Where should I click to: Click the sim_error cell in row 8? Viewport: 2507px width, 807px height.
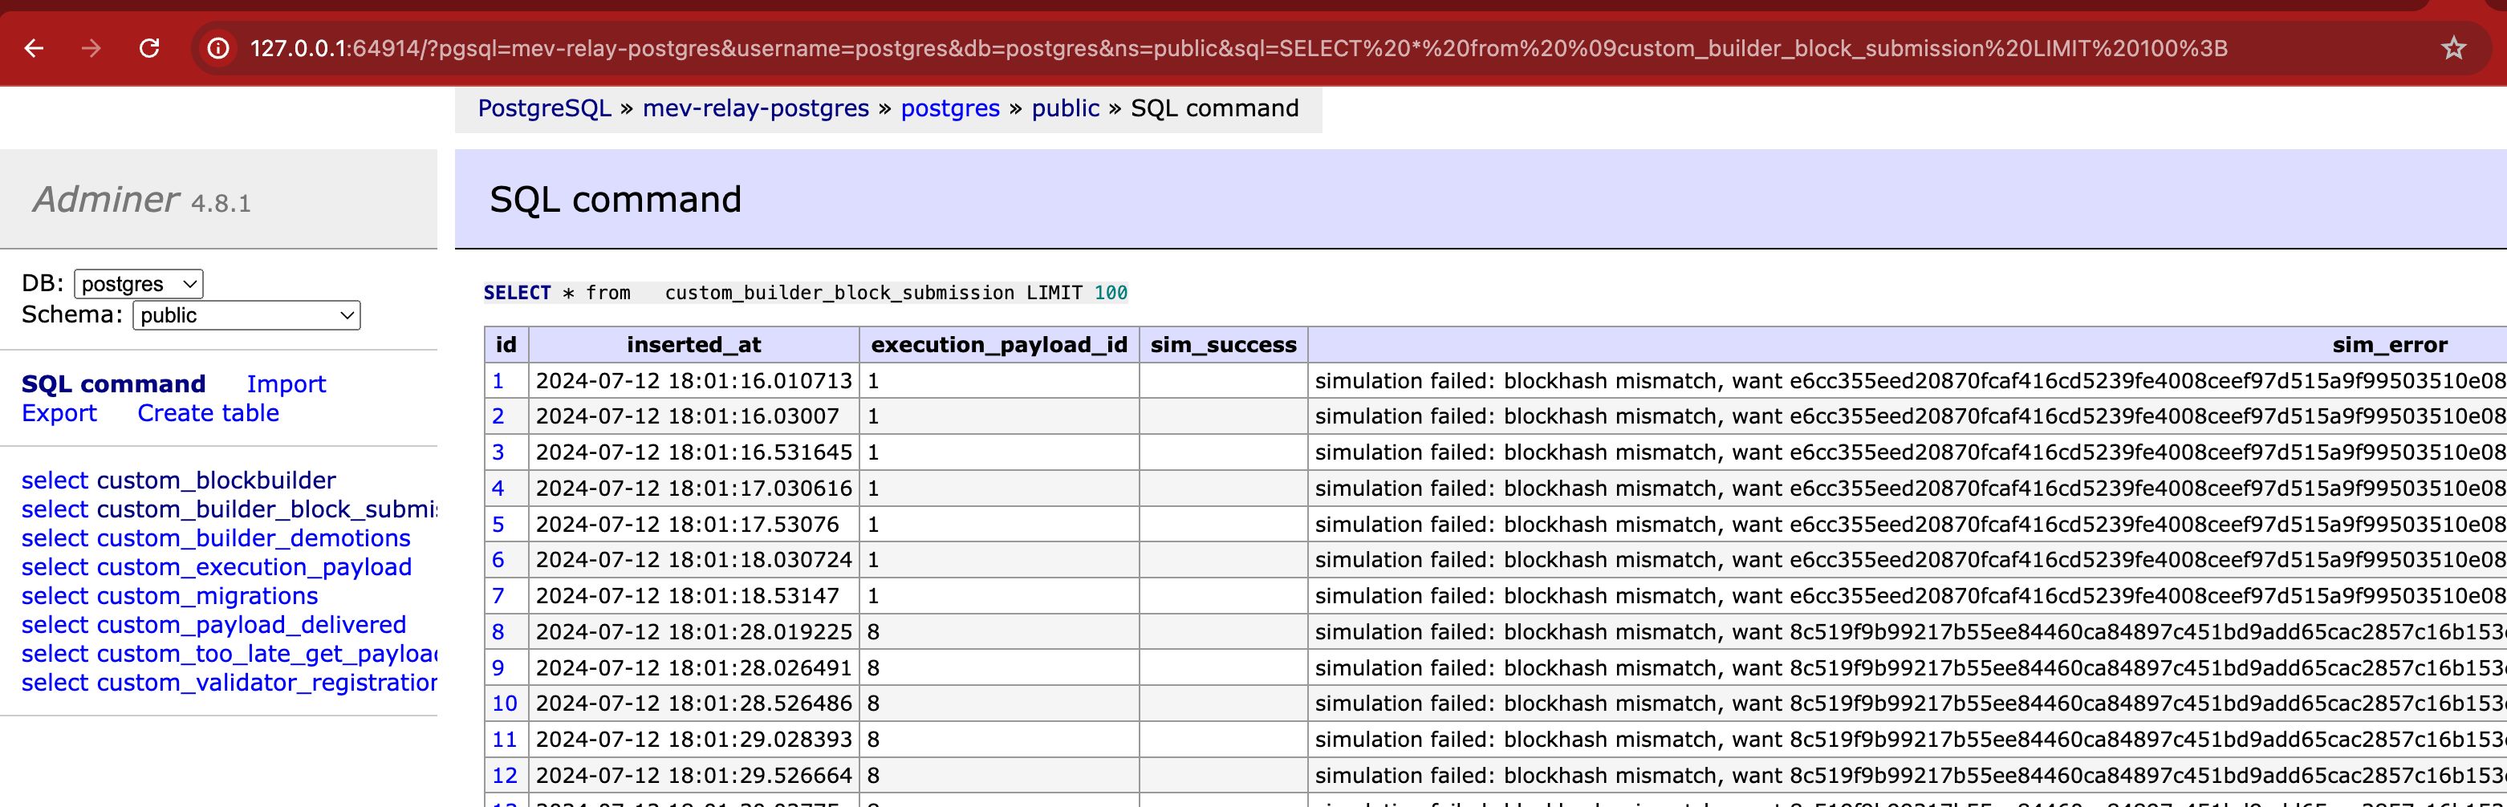(1908, 632)
